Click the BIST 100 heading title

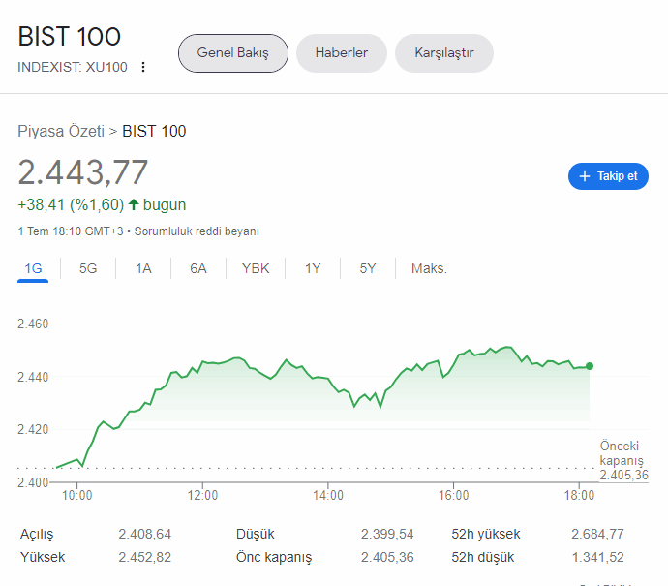click(x=70, y=36)
